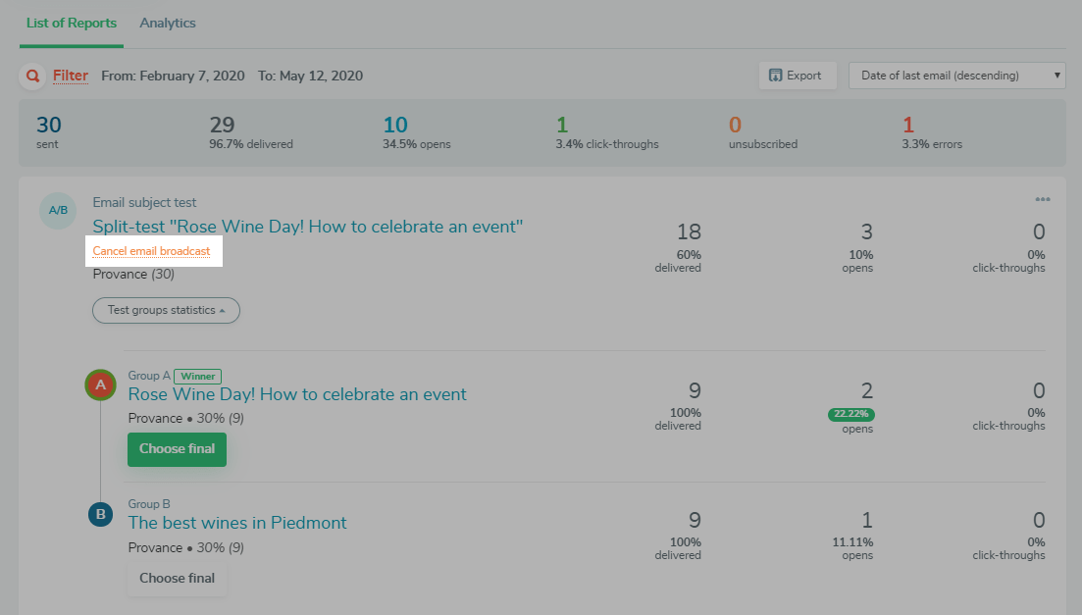Select the blue Group B circle icon
This screenshot has width=1082, height=615.
point(100,514)
